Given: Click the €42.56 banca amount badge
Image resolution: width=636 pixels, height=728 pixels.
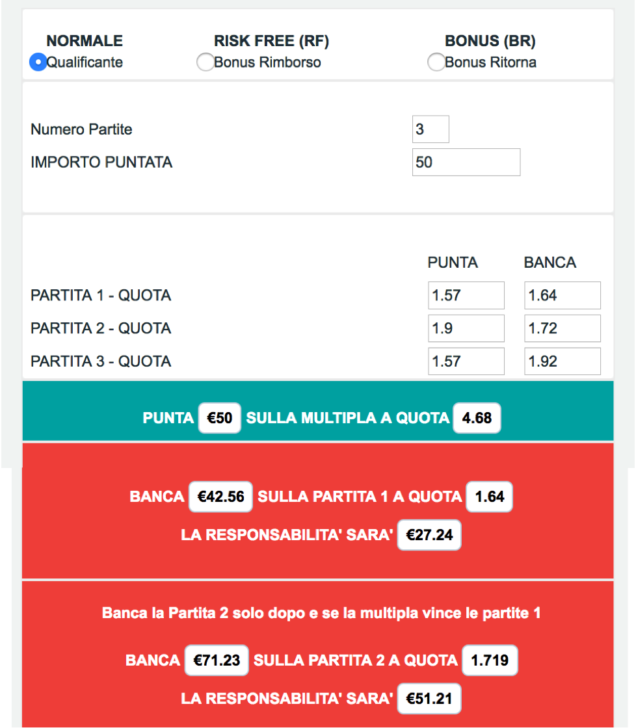Looking at the screenshot, I should click(x=220, y=497).
